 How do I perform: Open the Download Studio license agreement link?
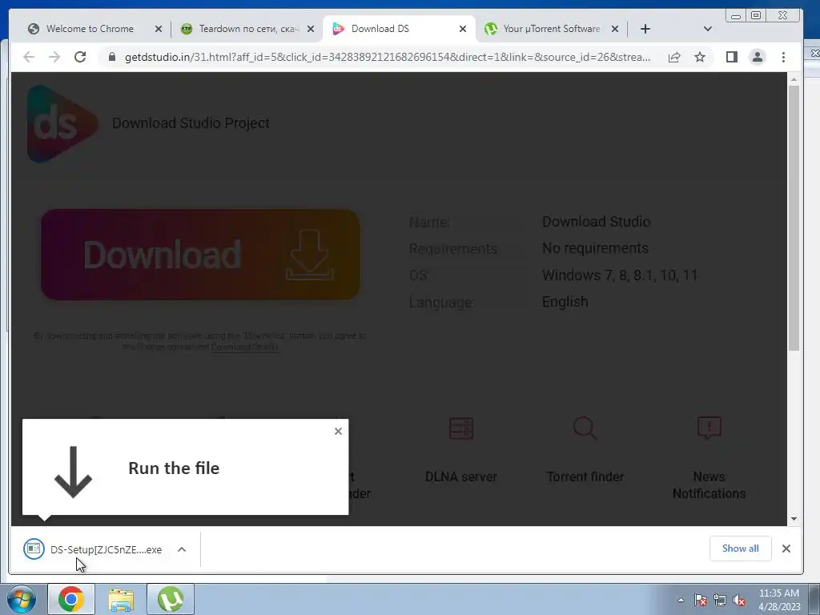(245, 347)
